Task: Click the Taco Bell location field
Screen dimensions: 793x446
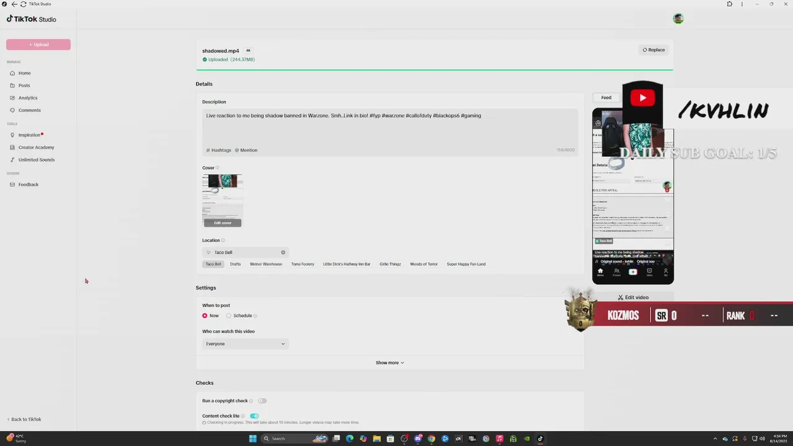Action: point(245,252)
